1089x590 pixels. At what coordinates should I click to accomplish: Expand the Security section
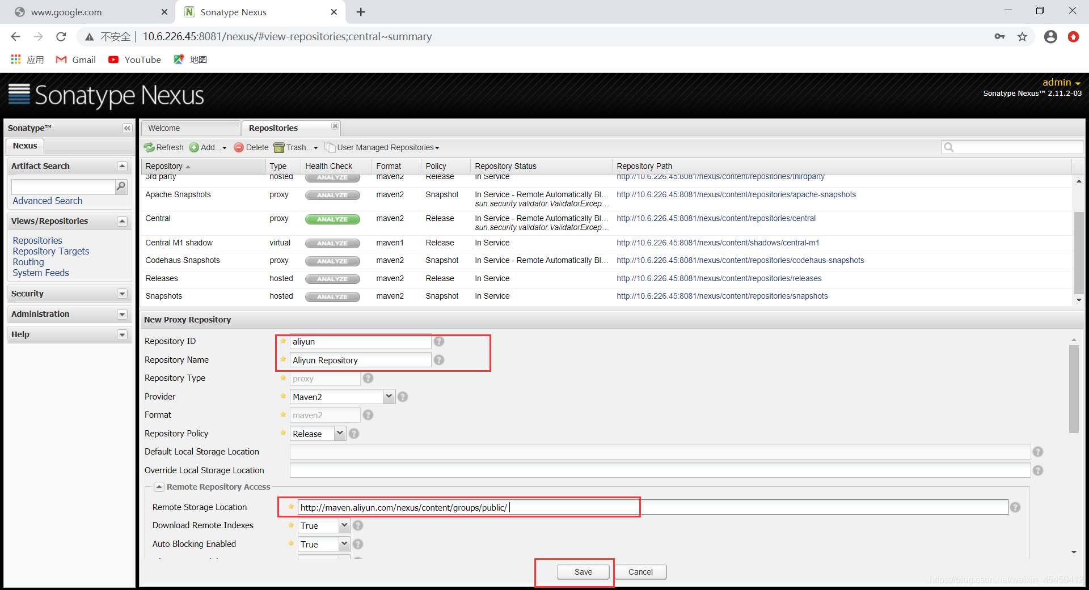[x=122, y=294]
